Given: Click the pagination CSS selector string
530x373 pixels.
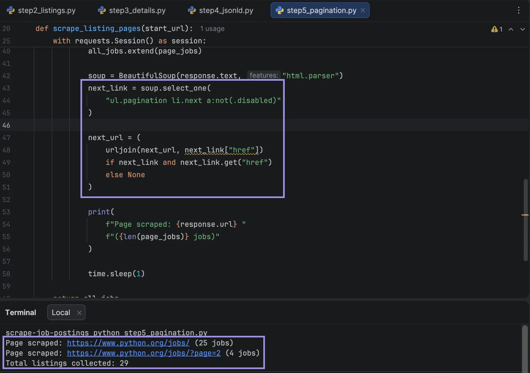Looking at the screenshot, I should click(x=193, y=100).
